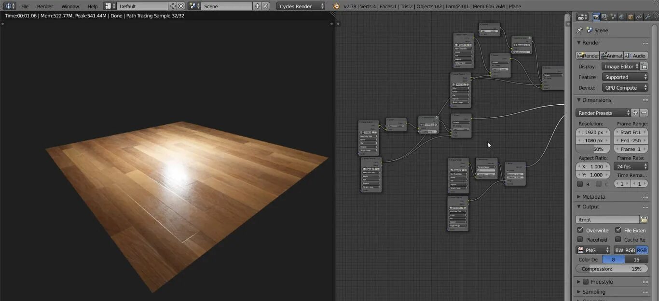Open the Render menu in the top bar
This screenshot has height=301, width=659.
click(45, 6)
